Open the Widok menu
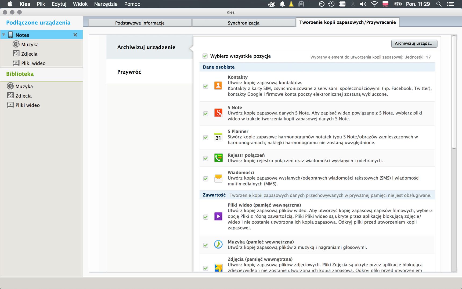Image resolution: width=462 pixels, height=289 pixels. [80, 4]
